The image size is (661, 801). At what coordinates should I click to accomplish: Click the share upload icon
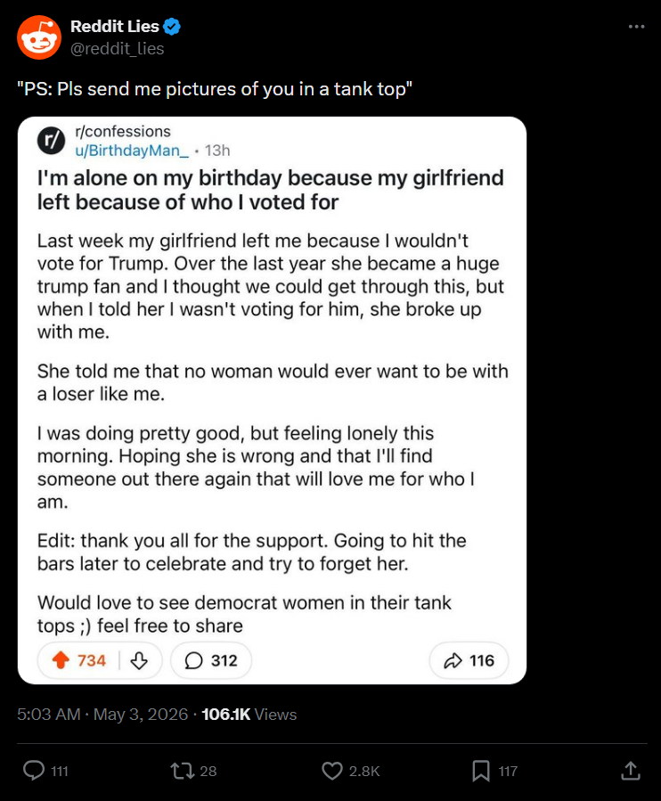[x=631, y=771]
